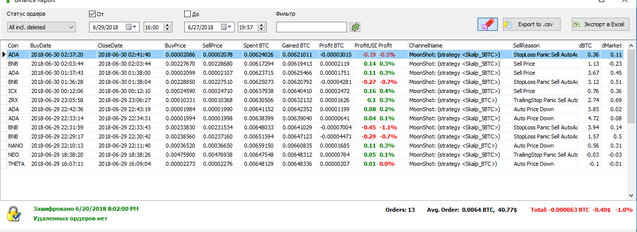Click the 'Экспорт в Excel' button
The image size is (637, 232).
(x=600, y=24)
